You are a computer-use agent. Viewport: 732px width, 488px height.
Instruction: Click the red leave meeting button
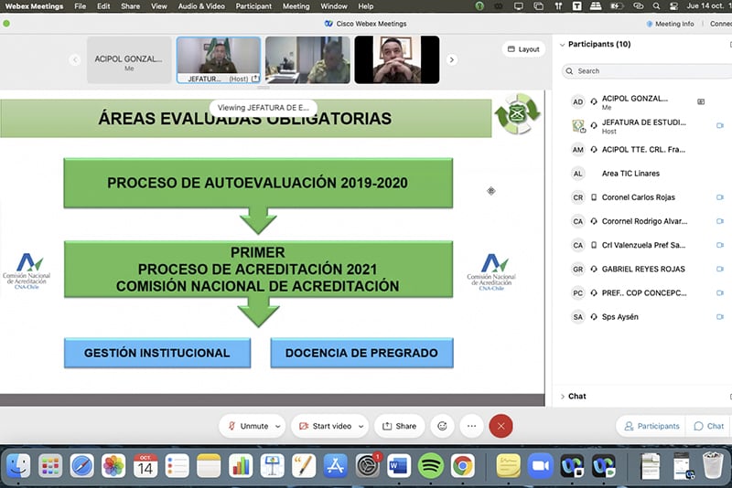coord(501,426)
